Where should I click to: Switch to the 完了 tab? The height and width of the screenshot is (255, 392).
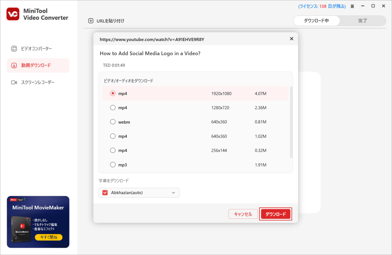[x=362, y=21]
